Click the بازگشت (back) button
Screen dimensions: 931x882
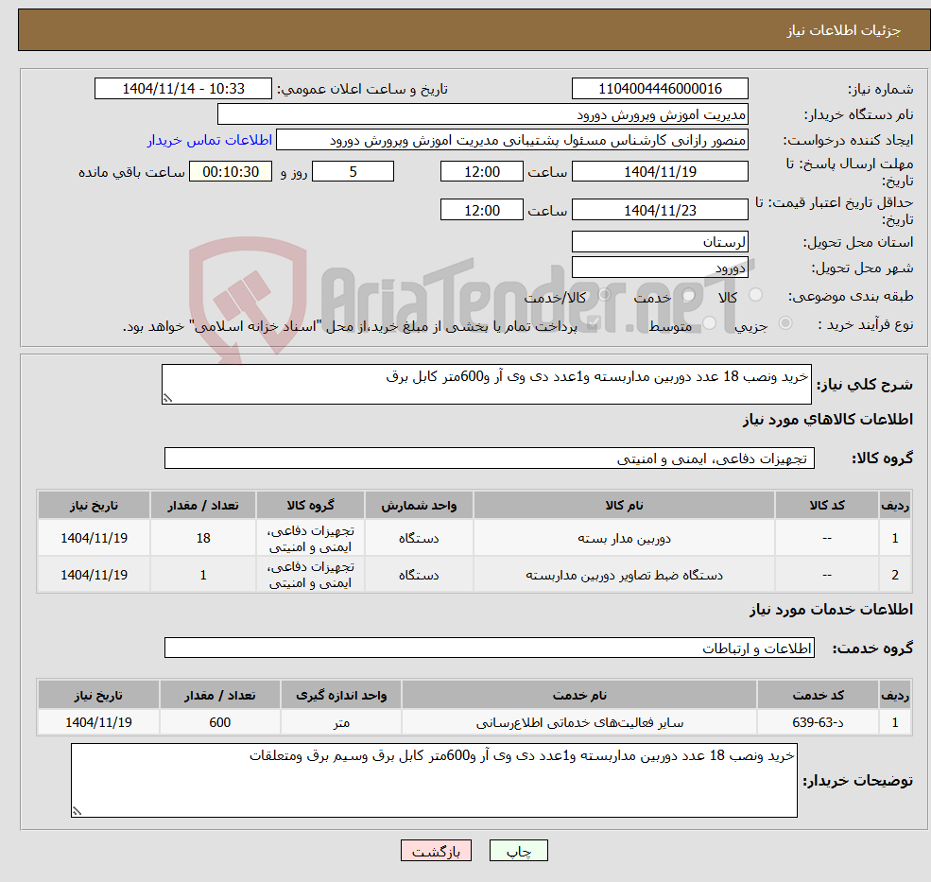coord(436,851)
